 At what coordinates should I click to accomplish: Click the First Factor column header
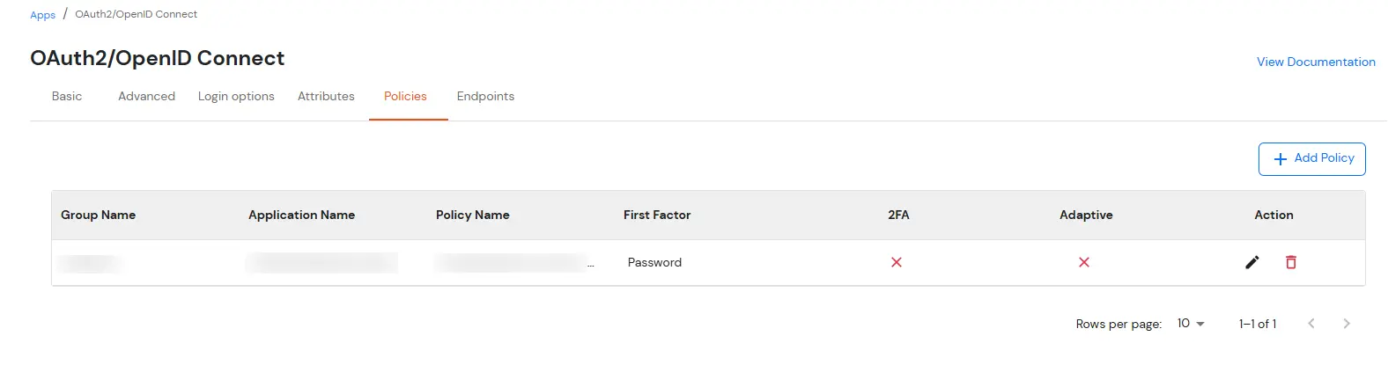(x=657, y=215)
